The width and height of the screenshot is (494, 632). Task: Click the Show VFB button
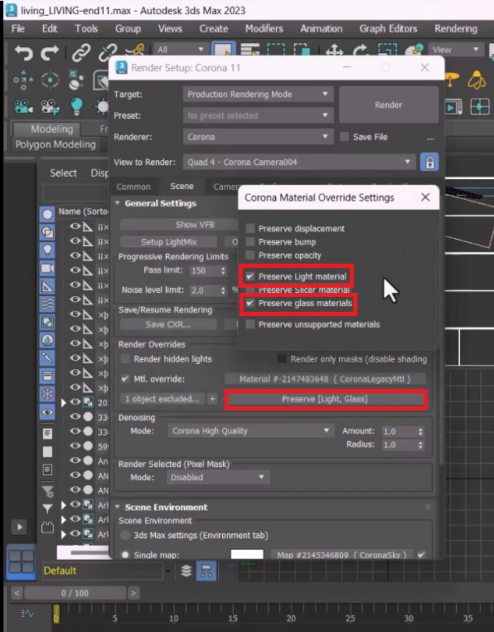click(195, 225)
